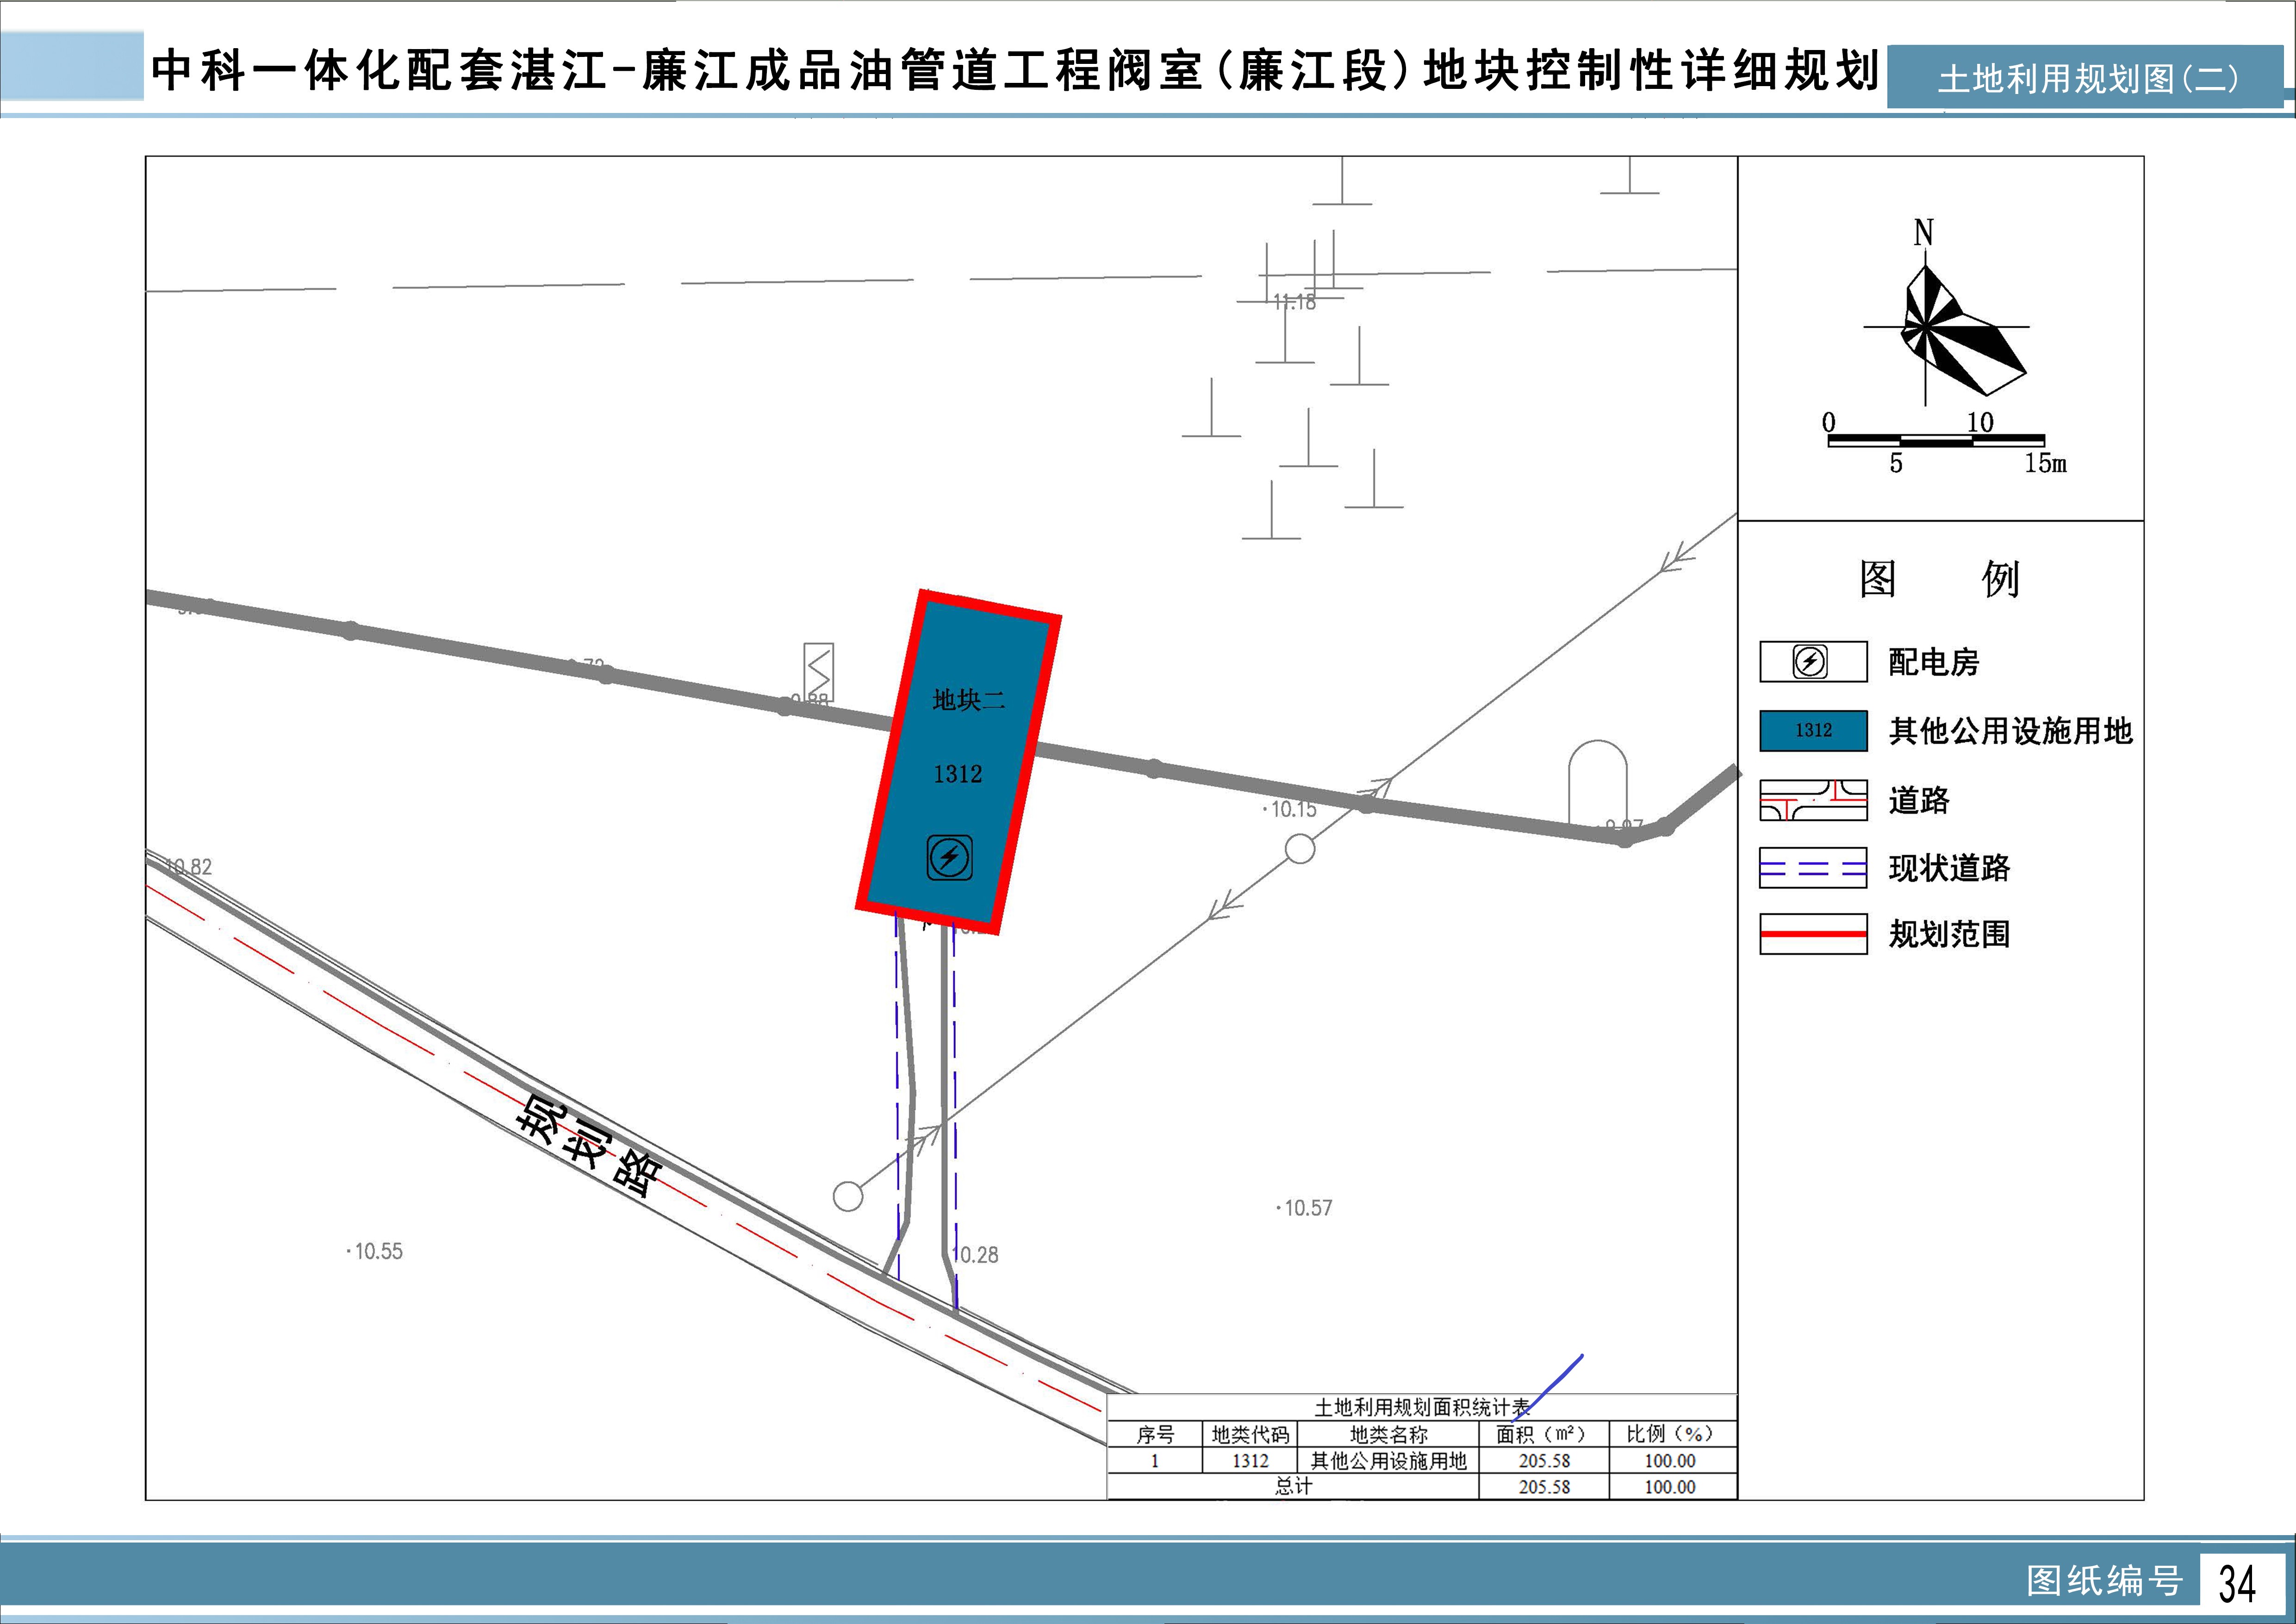
Task: Click the small circle node near elevation 10.15
Action: coord(1299,849)
